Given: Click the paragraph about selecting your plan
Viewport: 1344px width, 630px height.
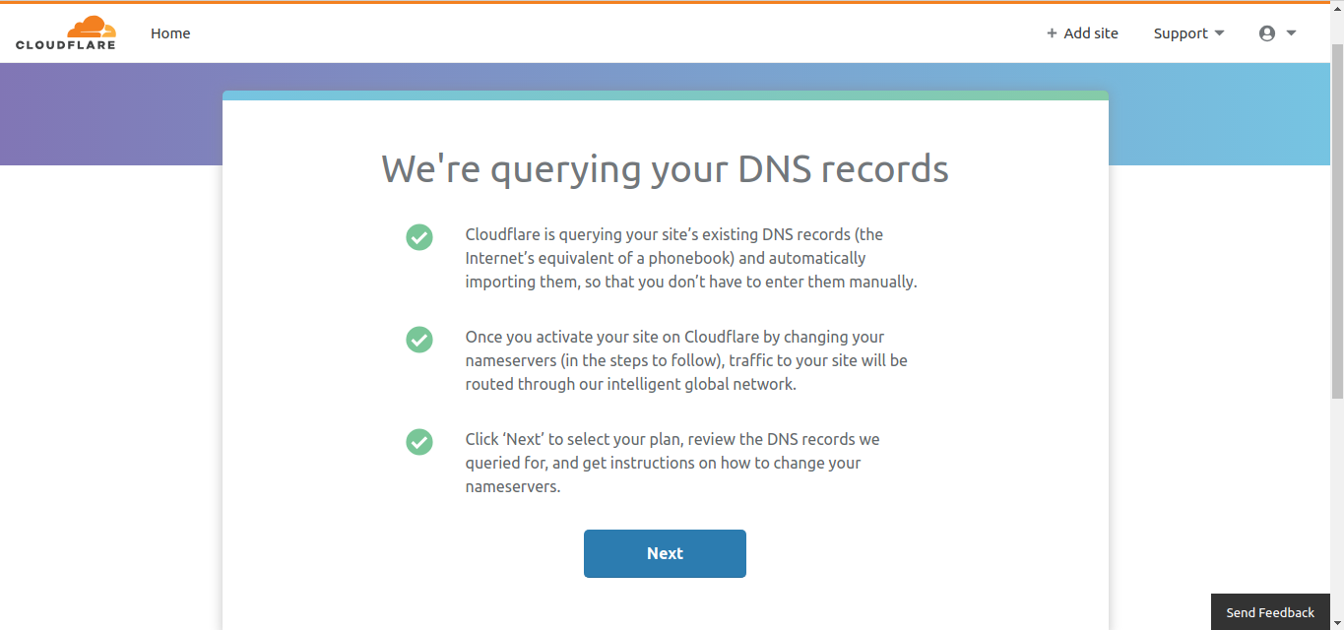Looking at the screenshot, I should pyautogui.click(x=672, y=463).
